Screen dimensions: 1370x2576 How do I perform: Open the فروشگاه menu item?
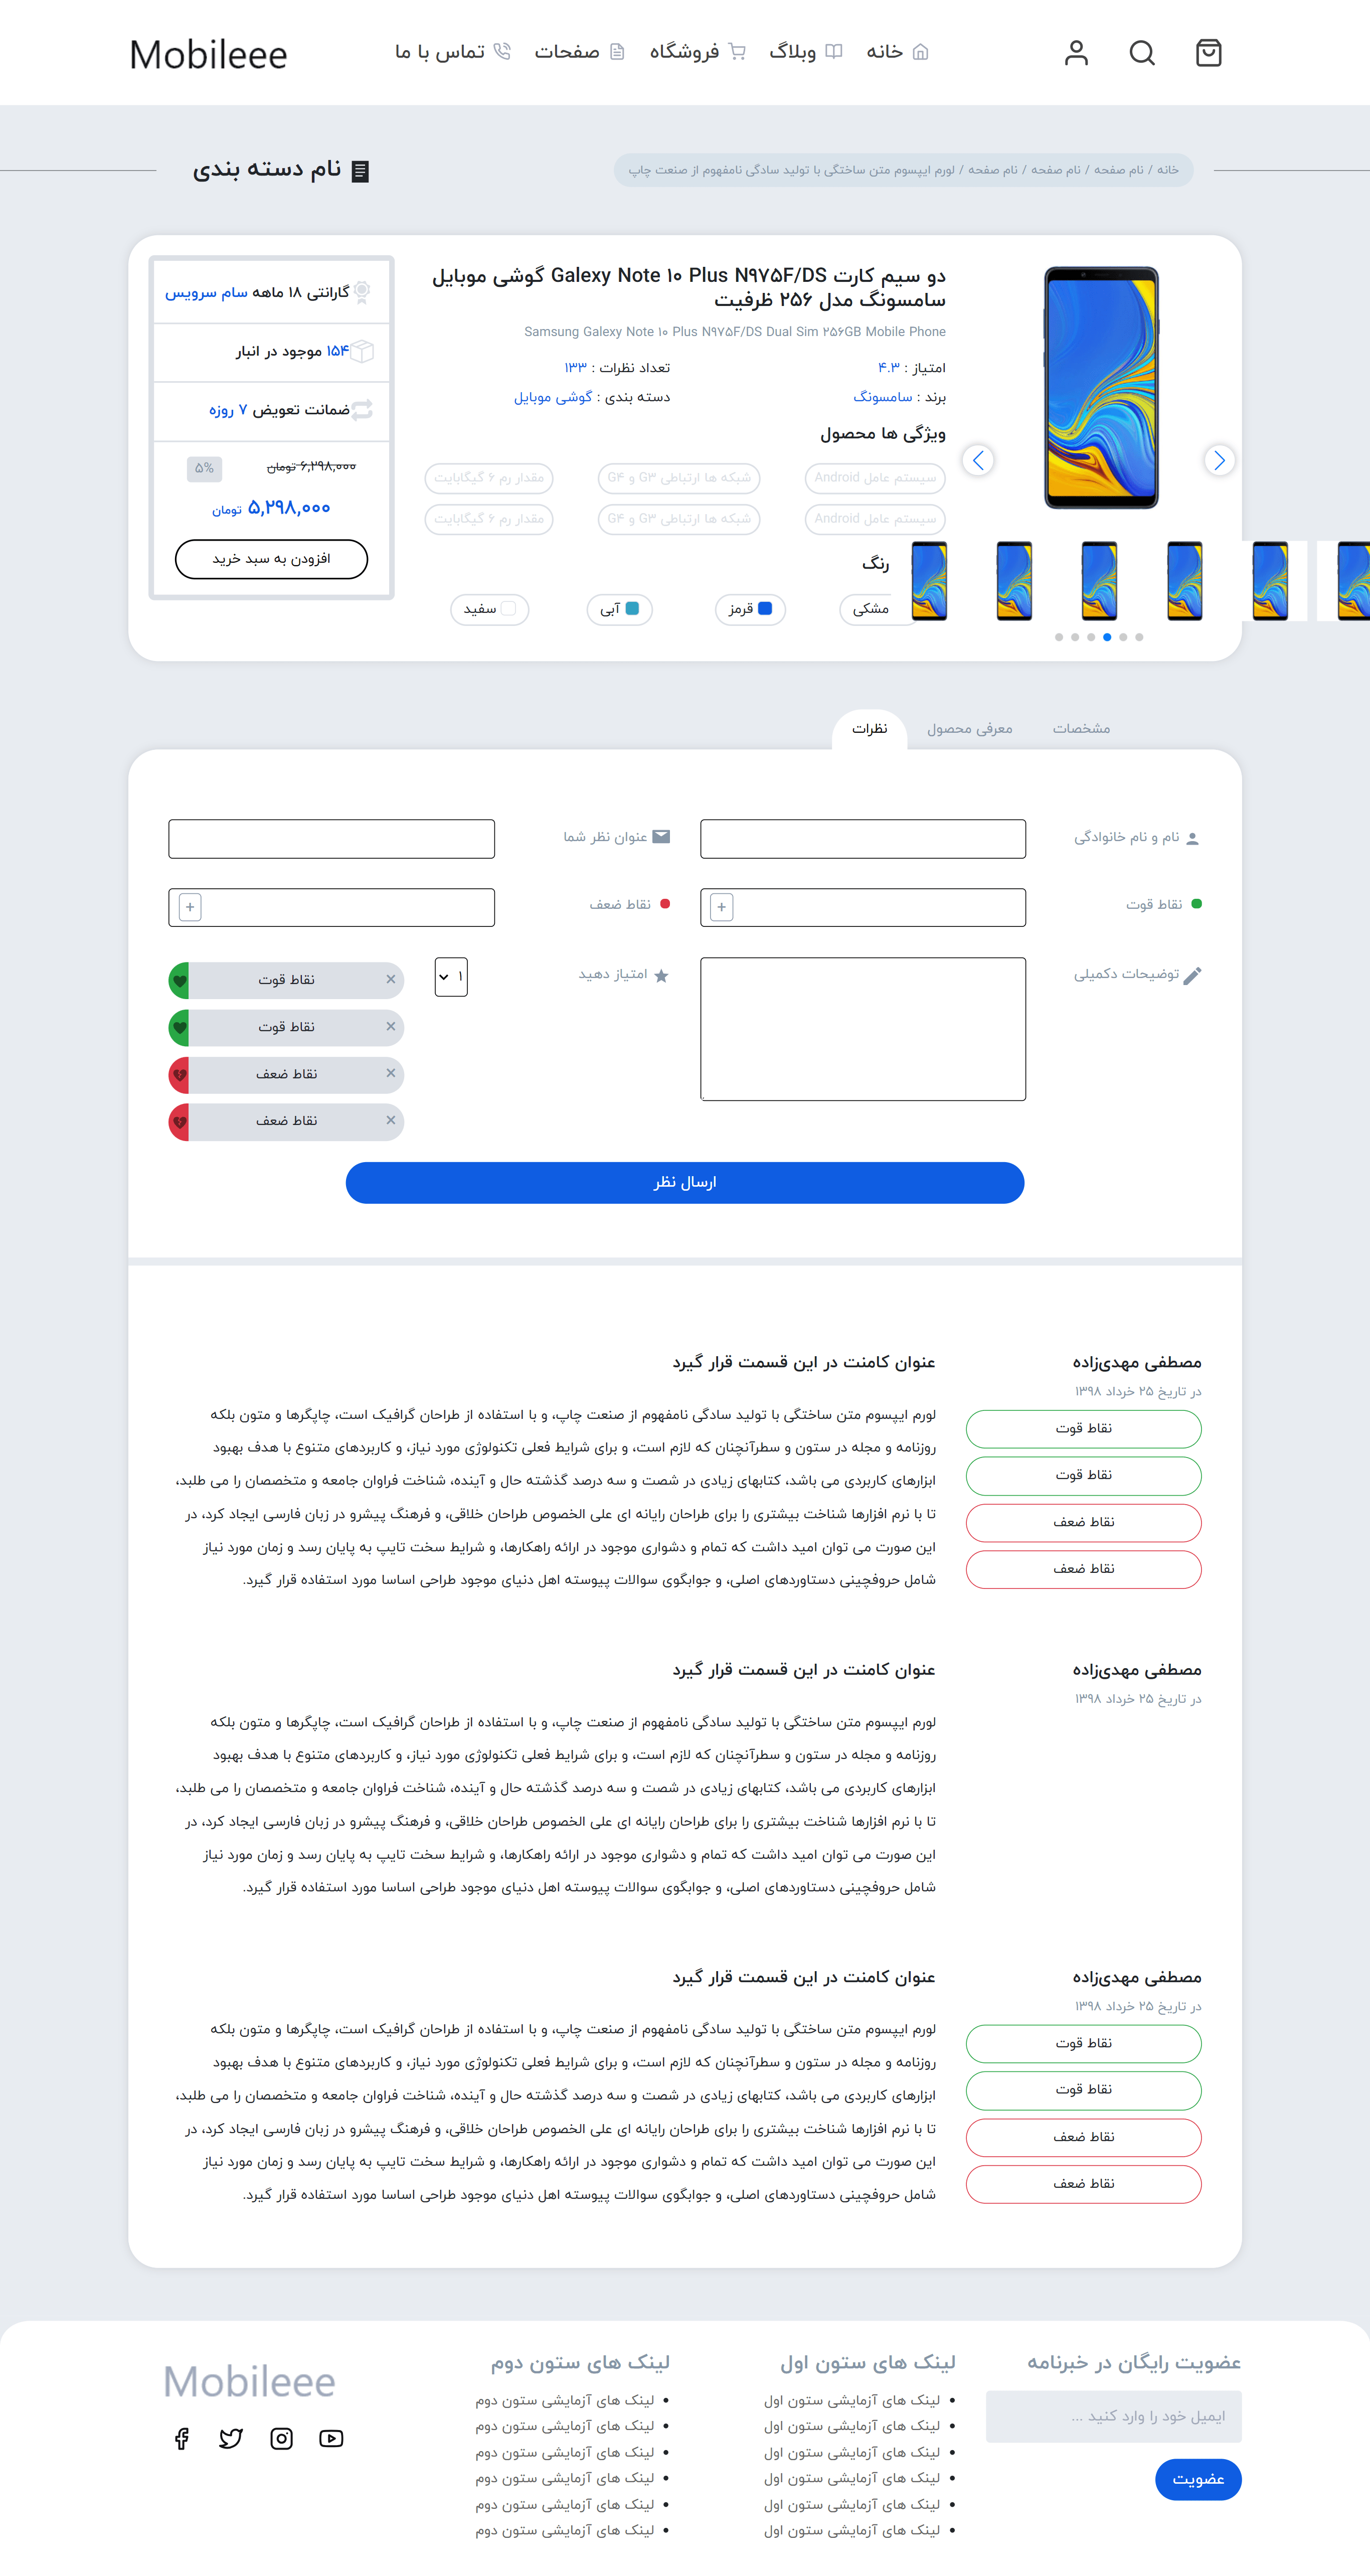pyautogui.click(x=698, y=52)
